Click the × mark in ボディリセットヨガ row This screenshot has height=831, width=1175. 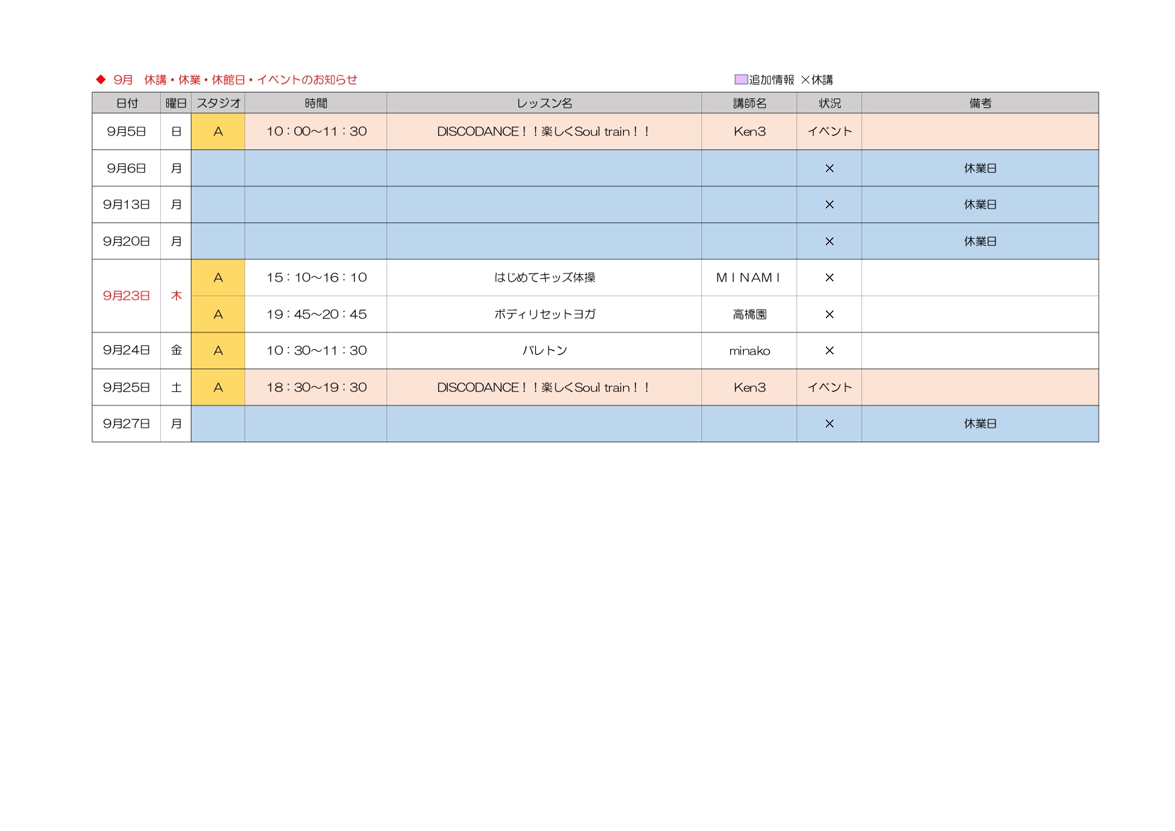pos(829,314)
